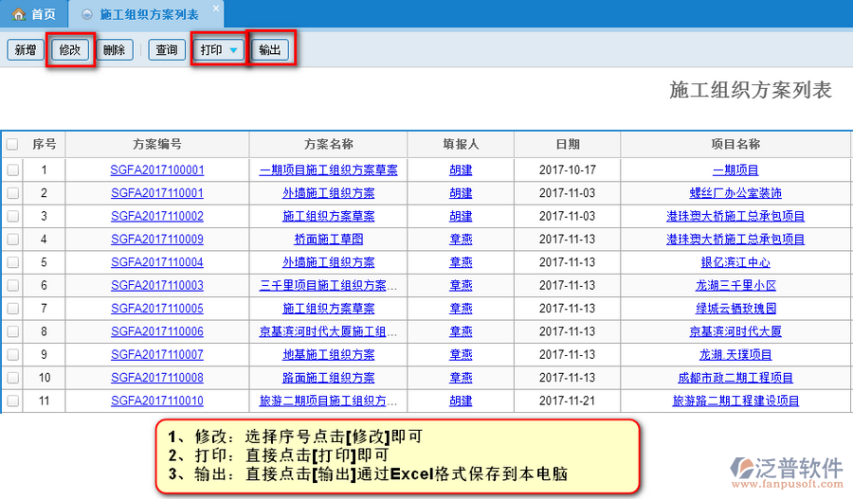Screen dimensions: 853x499
Task: Expand the 打印 dropdown arrow
Action: [x=233, y=50]
